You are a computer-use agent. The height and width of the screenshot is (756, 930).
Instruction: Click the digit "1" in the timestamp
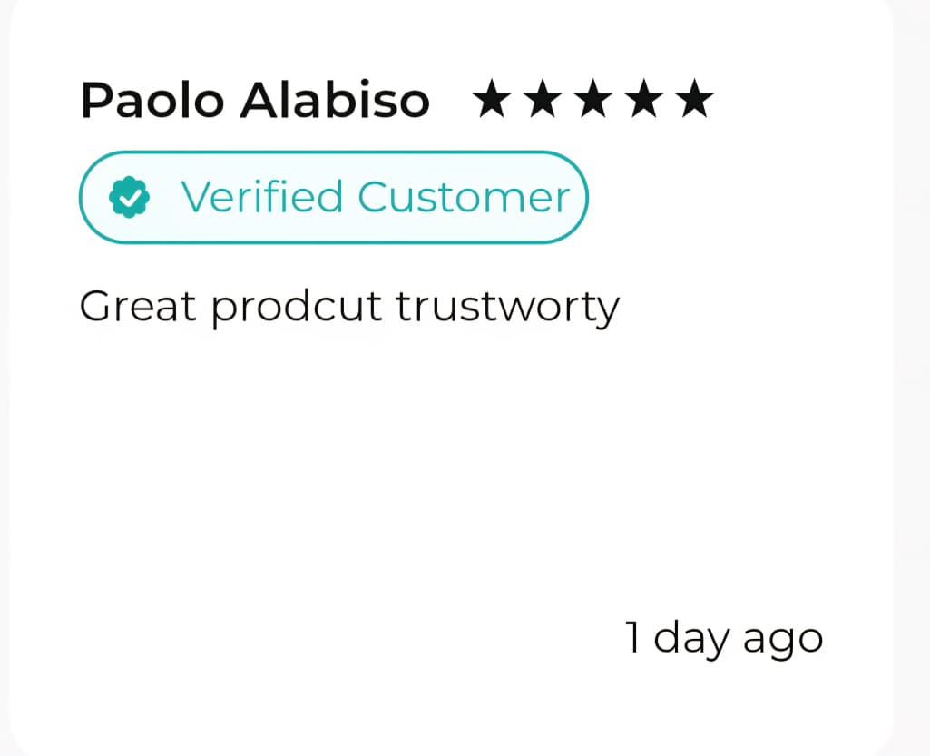633,637
